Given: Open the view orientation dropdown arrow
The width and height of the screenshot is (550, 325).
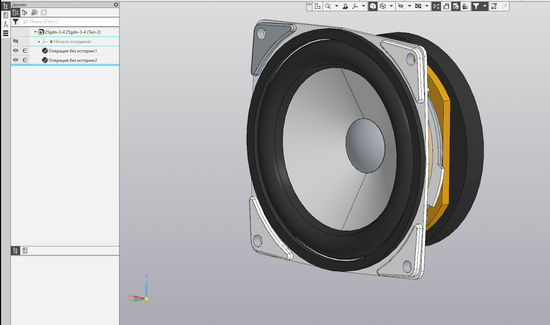Looking at the screenshot, I should 364,6.
